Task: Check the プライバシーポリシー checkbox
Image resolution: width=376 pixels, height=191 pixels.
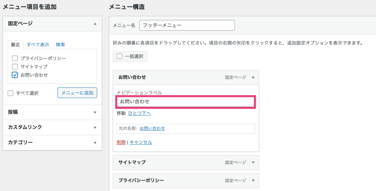Action: click(15, 58)
